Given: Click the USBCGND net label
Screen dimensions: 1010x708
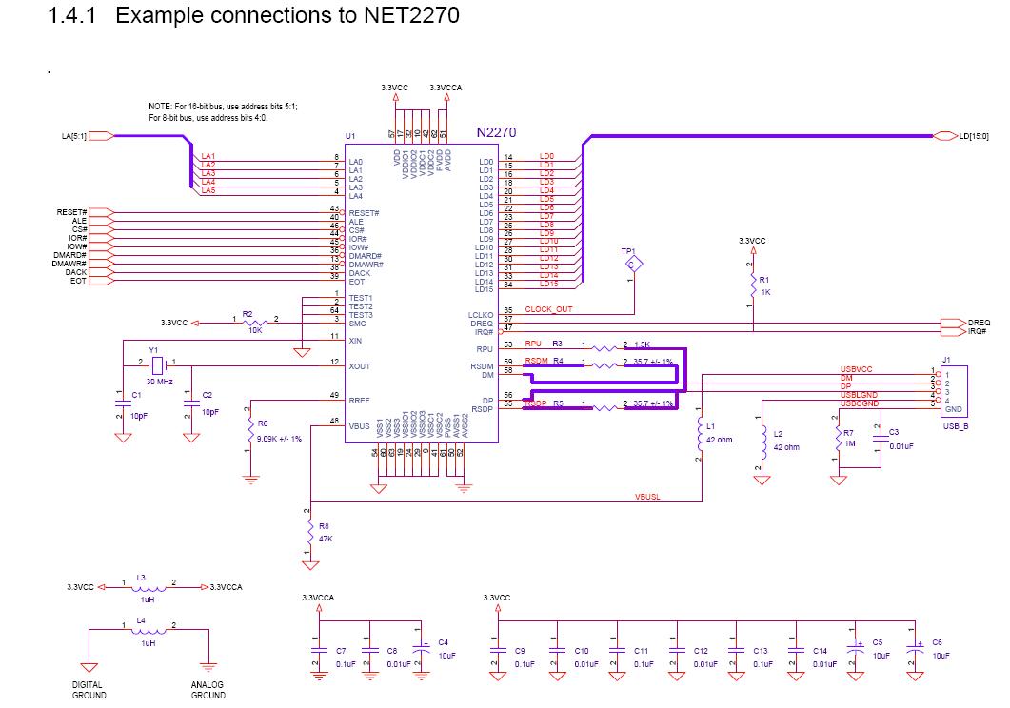Looking at the screenshot, I should point(860,403).
